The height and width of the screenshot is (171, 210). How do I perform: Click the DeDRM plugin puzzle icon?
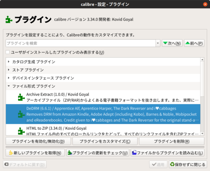pos(21,114)
